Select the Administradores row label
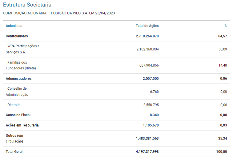This screenshot has height=160, width=233. (19, 79)
